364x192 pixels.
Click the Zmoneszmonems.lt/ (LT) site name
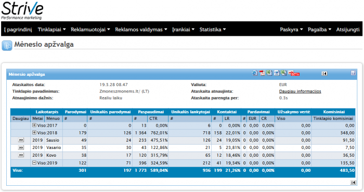[124, 91]
